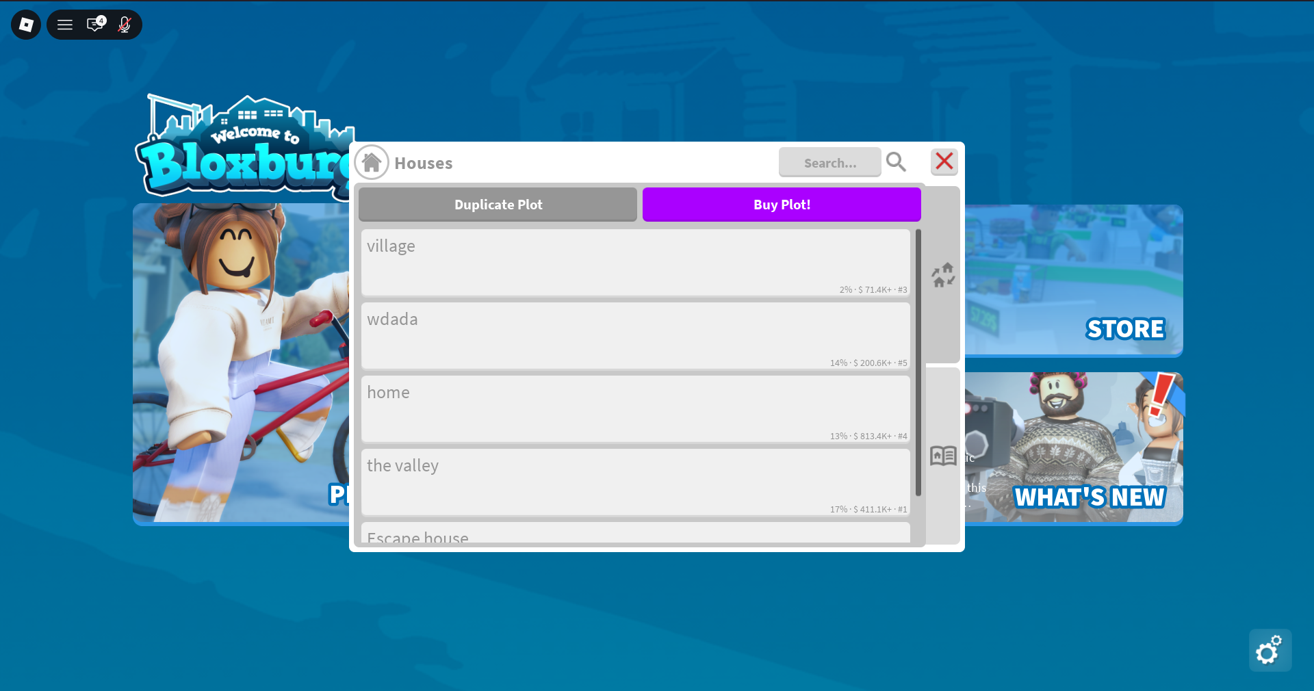This screenshot has width=1314, height=691.
Task: Open the WHAT'S NEW banner
Action: tap(1074, 449)
